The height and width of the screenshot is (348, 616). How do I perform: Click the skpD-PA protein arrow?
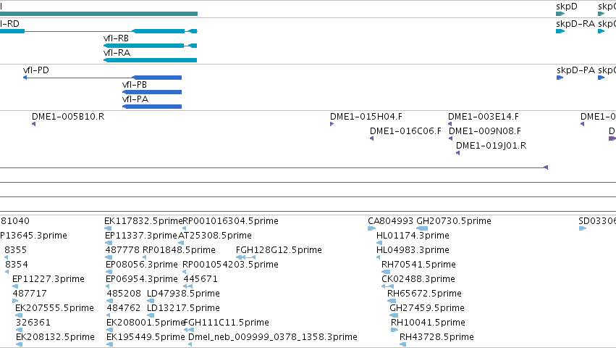[560, 78]
